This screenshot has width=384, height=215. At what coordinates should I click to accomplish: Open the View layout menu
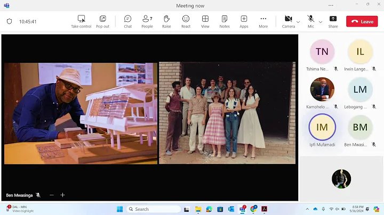click(205, 19)
